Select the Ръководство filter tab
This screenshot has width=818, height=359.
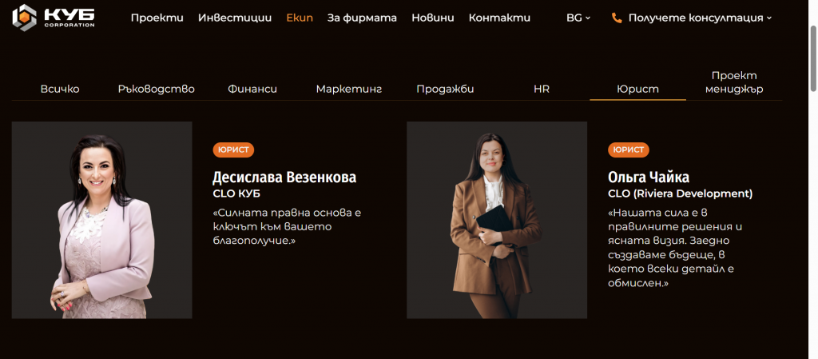click(x=156, y=90)
